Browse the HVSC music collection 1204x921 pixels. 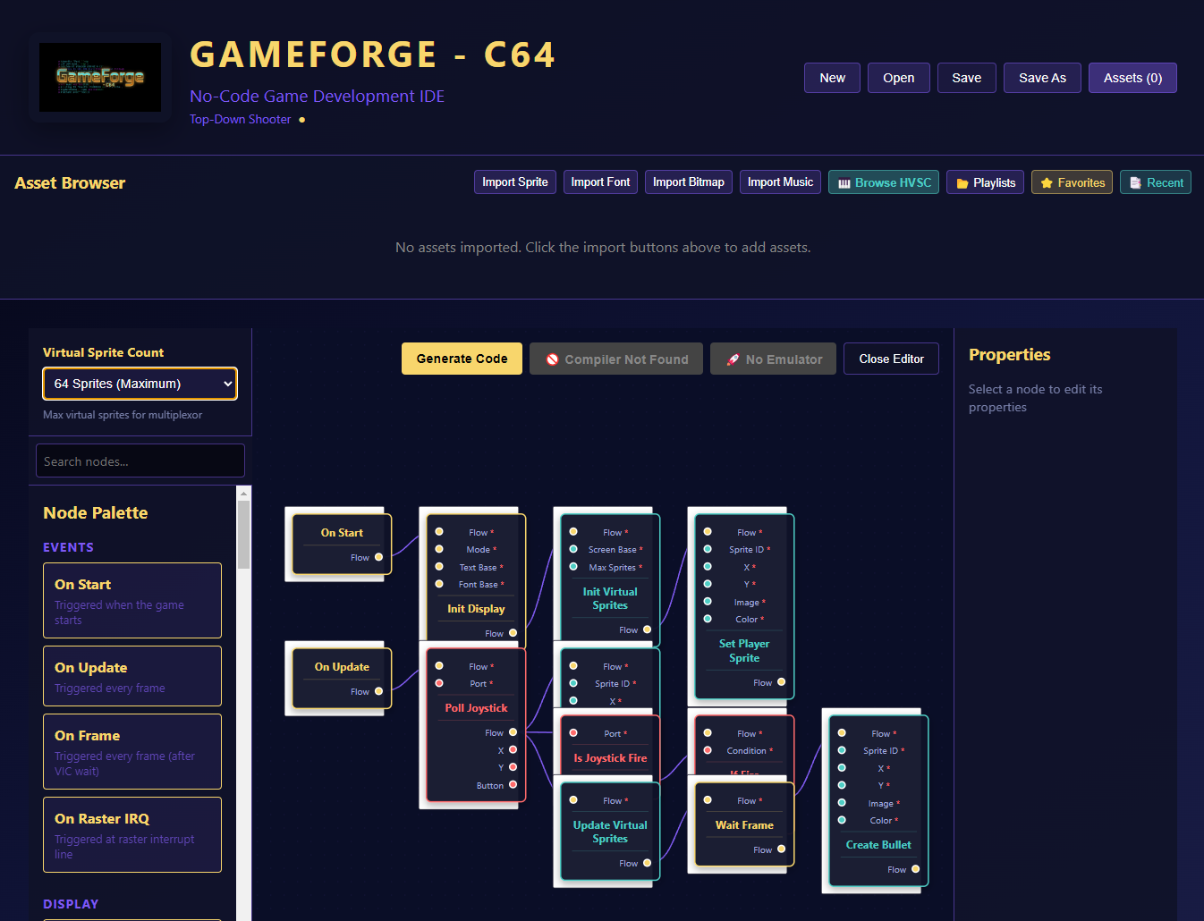click(x=884, y=182)
